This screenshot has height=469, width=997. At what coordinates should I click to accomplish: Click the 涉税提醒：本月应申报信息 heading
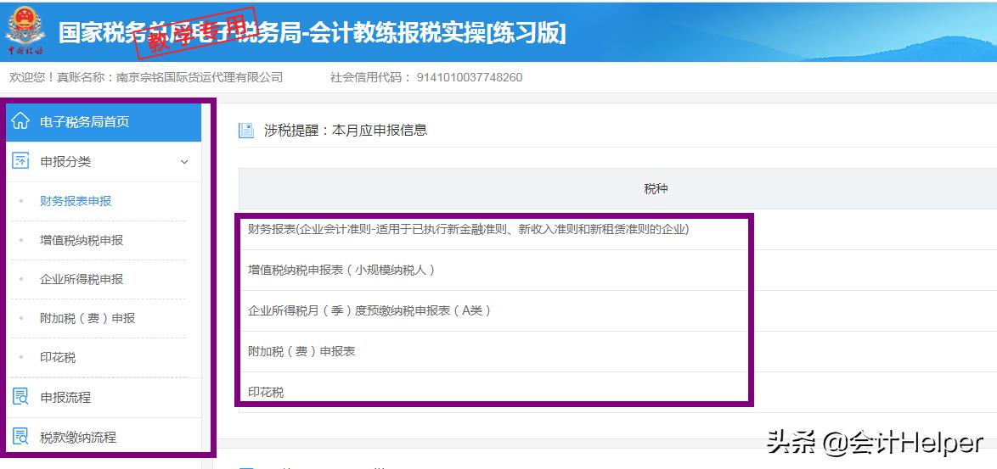[x=346, y=131]
